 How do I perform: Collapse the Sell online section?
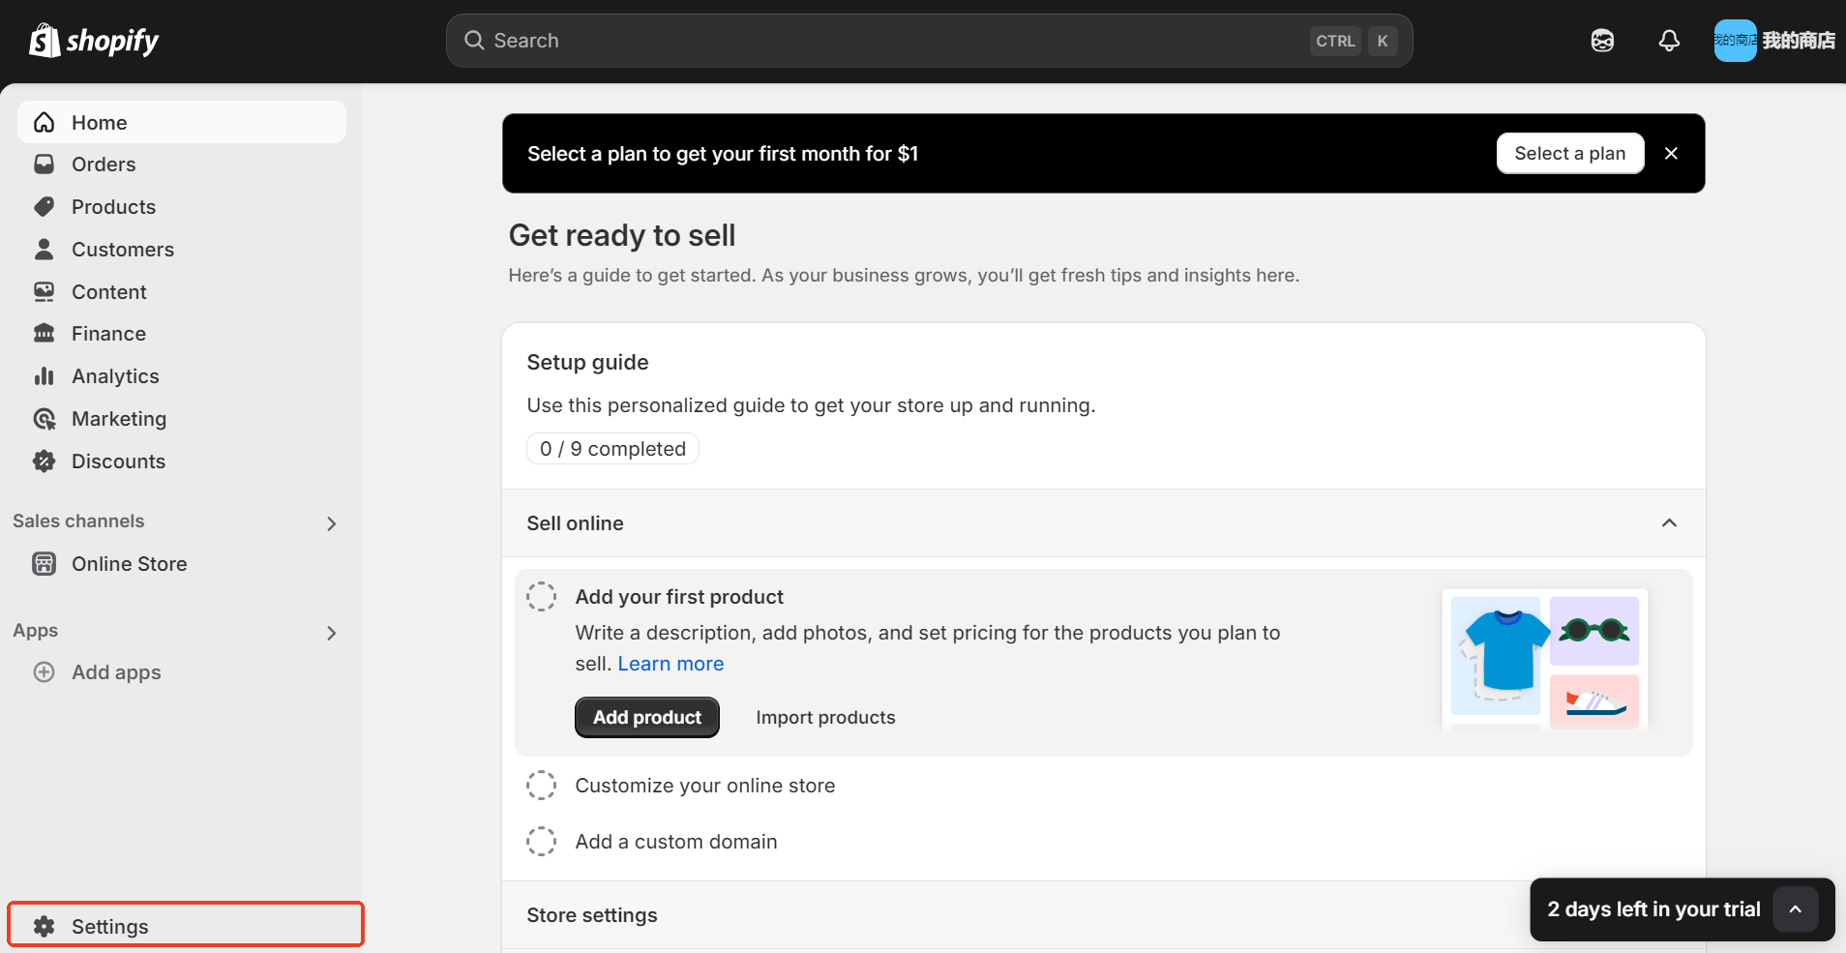point(1668,523)
